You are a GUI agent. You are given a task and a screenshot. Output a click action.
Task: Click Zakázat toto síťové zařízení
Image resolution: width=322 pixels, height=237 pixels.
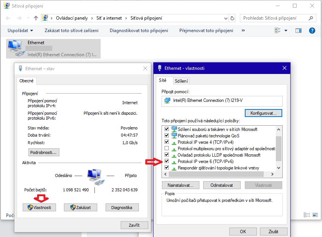(x=72, y=31)
